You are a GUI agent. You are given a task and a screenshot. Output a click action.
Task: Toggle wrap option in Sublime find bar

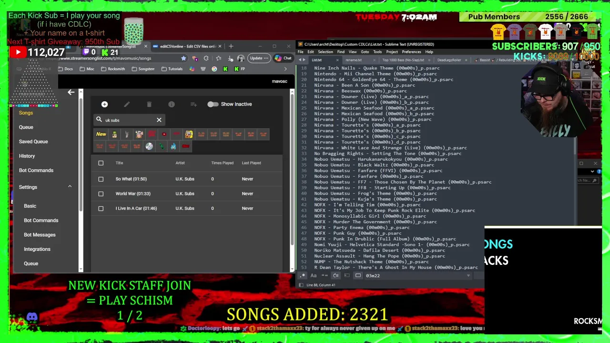point(335,275)
